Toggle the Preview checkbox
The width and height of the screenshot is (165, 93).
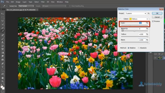153,21
